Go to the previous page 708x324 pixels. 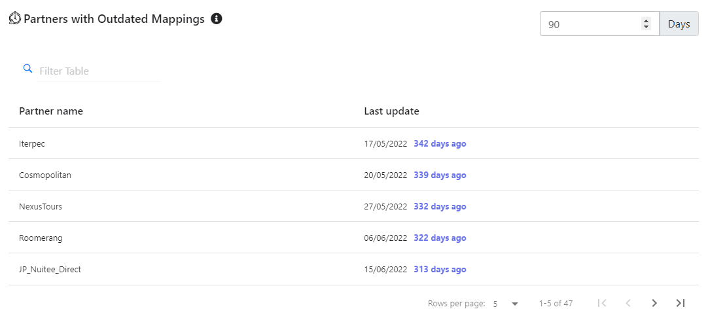pyautogui.click(x=628, y=303)
